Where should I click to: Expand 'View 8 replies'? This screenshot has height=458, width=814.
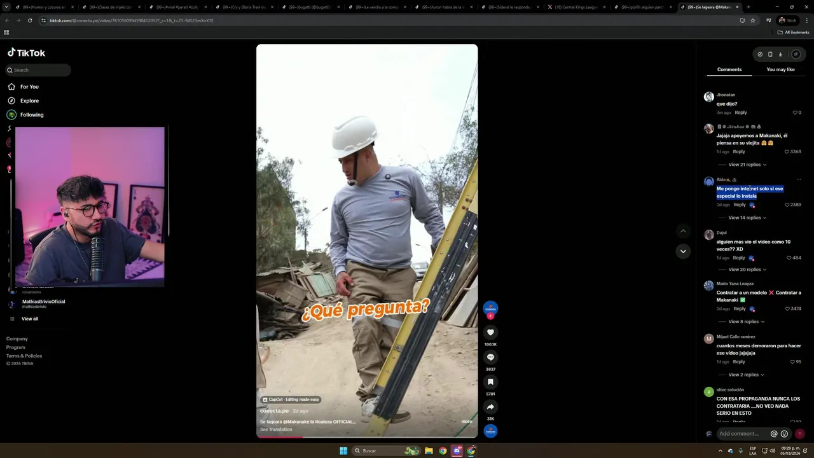click(x=746, y=322)
